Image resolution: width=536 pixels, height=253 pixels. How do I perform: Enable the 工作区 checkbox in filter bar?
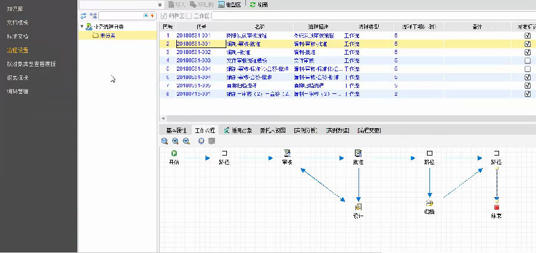tap(189, 15)
